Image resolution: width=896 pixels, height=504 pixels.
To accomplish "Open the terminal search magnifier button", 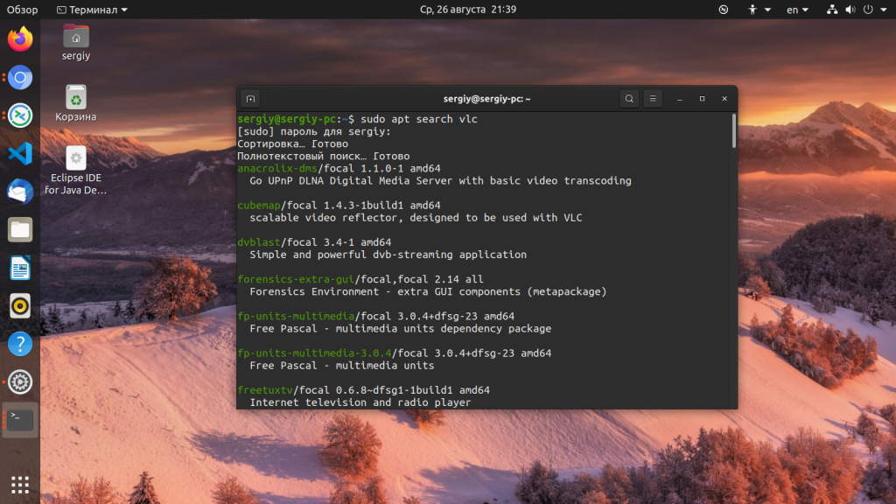I will [629, 99].
